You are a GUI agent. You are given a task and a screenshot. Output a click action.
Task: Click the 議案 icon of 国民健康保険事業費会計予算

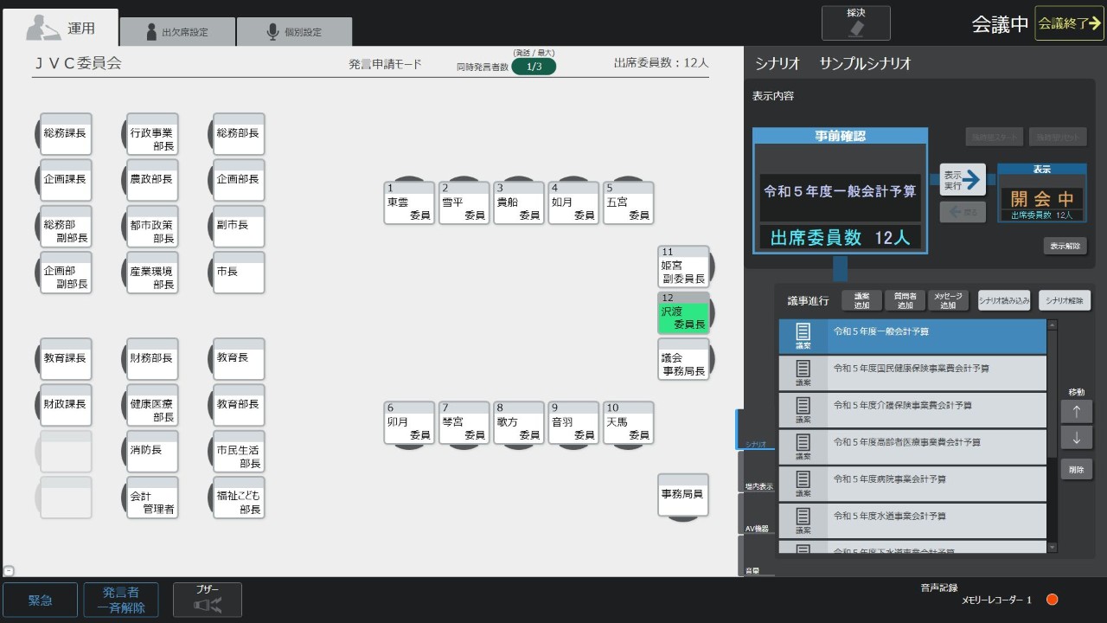click(x=803, y=373)
